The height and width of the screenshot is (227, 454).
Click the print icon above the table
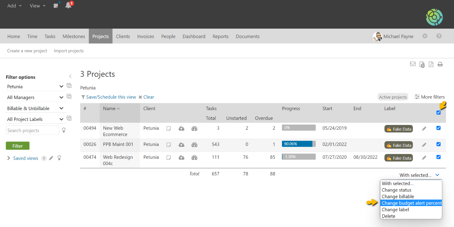coord(440,64)
